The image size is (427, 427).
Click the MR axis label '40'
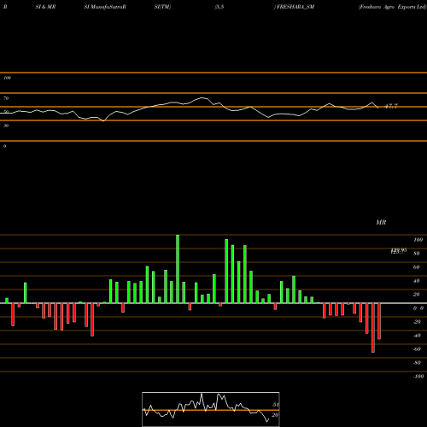tap(417, 281)
